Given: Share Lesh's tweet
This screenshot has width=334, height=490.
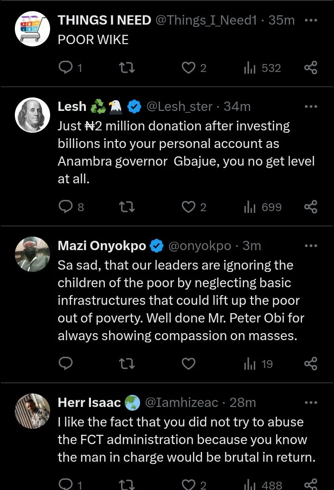Looking at the screenshot, I should pos(310,207).
